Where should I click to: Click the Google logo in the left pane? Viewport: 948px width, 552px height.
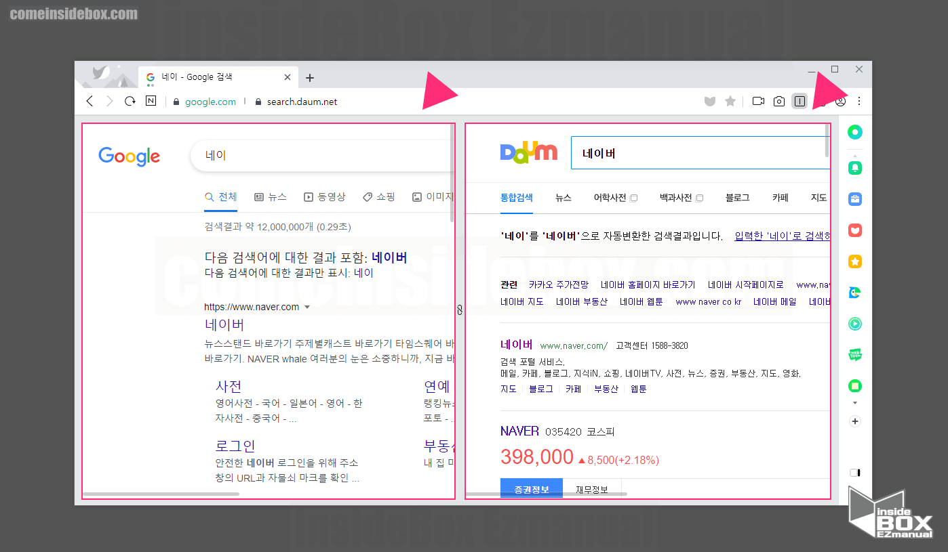[130, 156]
